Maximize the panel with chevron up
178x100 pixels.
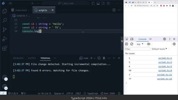(x=114, y=58)
